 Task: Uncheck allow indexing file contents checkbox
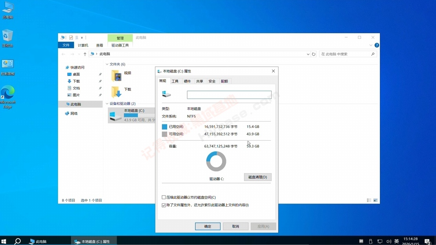coord(164,205)
